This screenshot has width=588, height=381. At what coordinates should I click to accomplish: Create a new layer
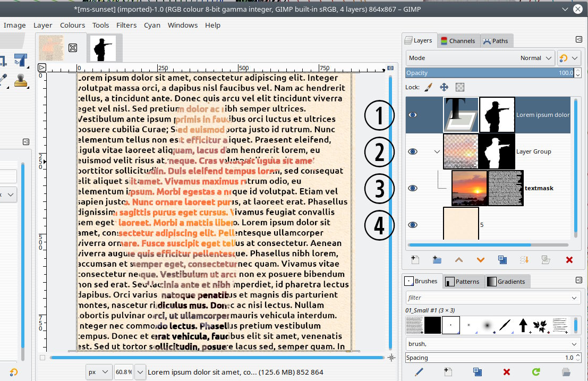tap(415, 259)
